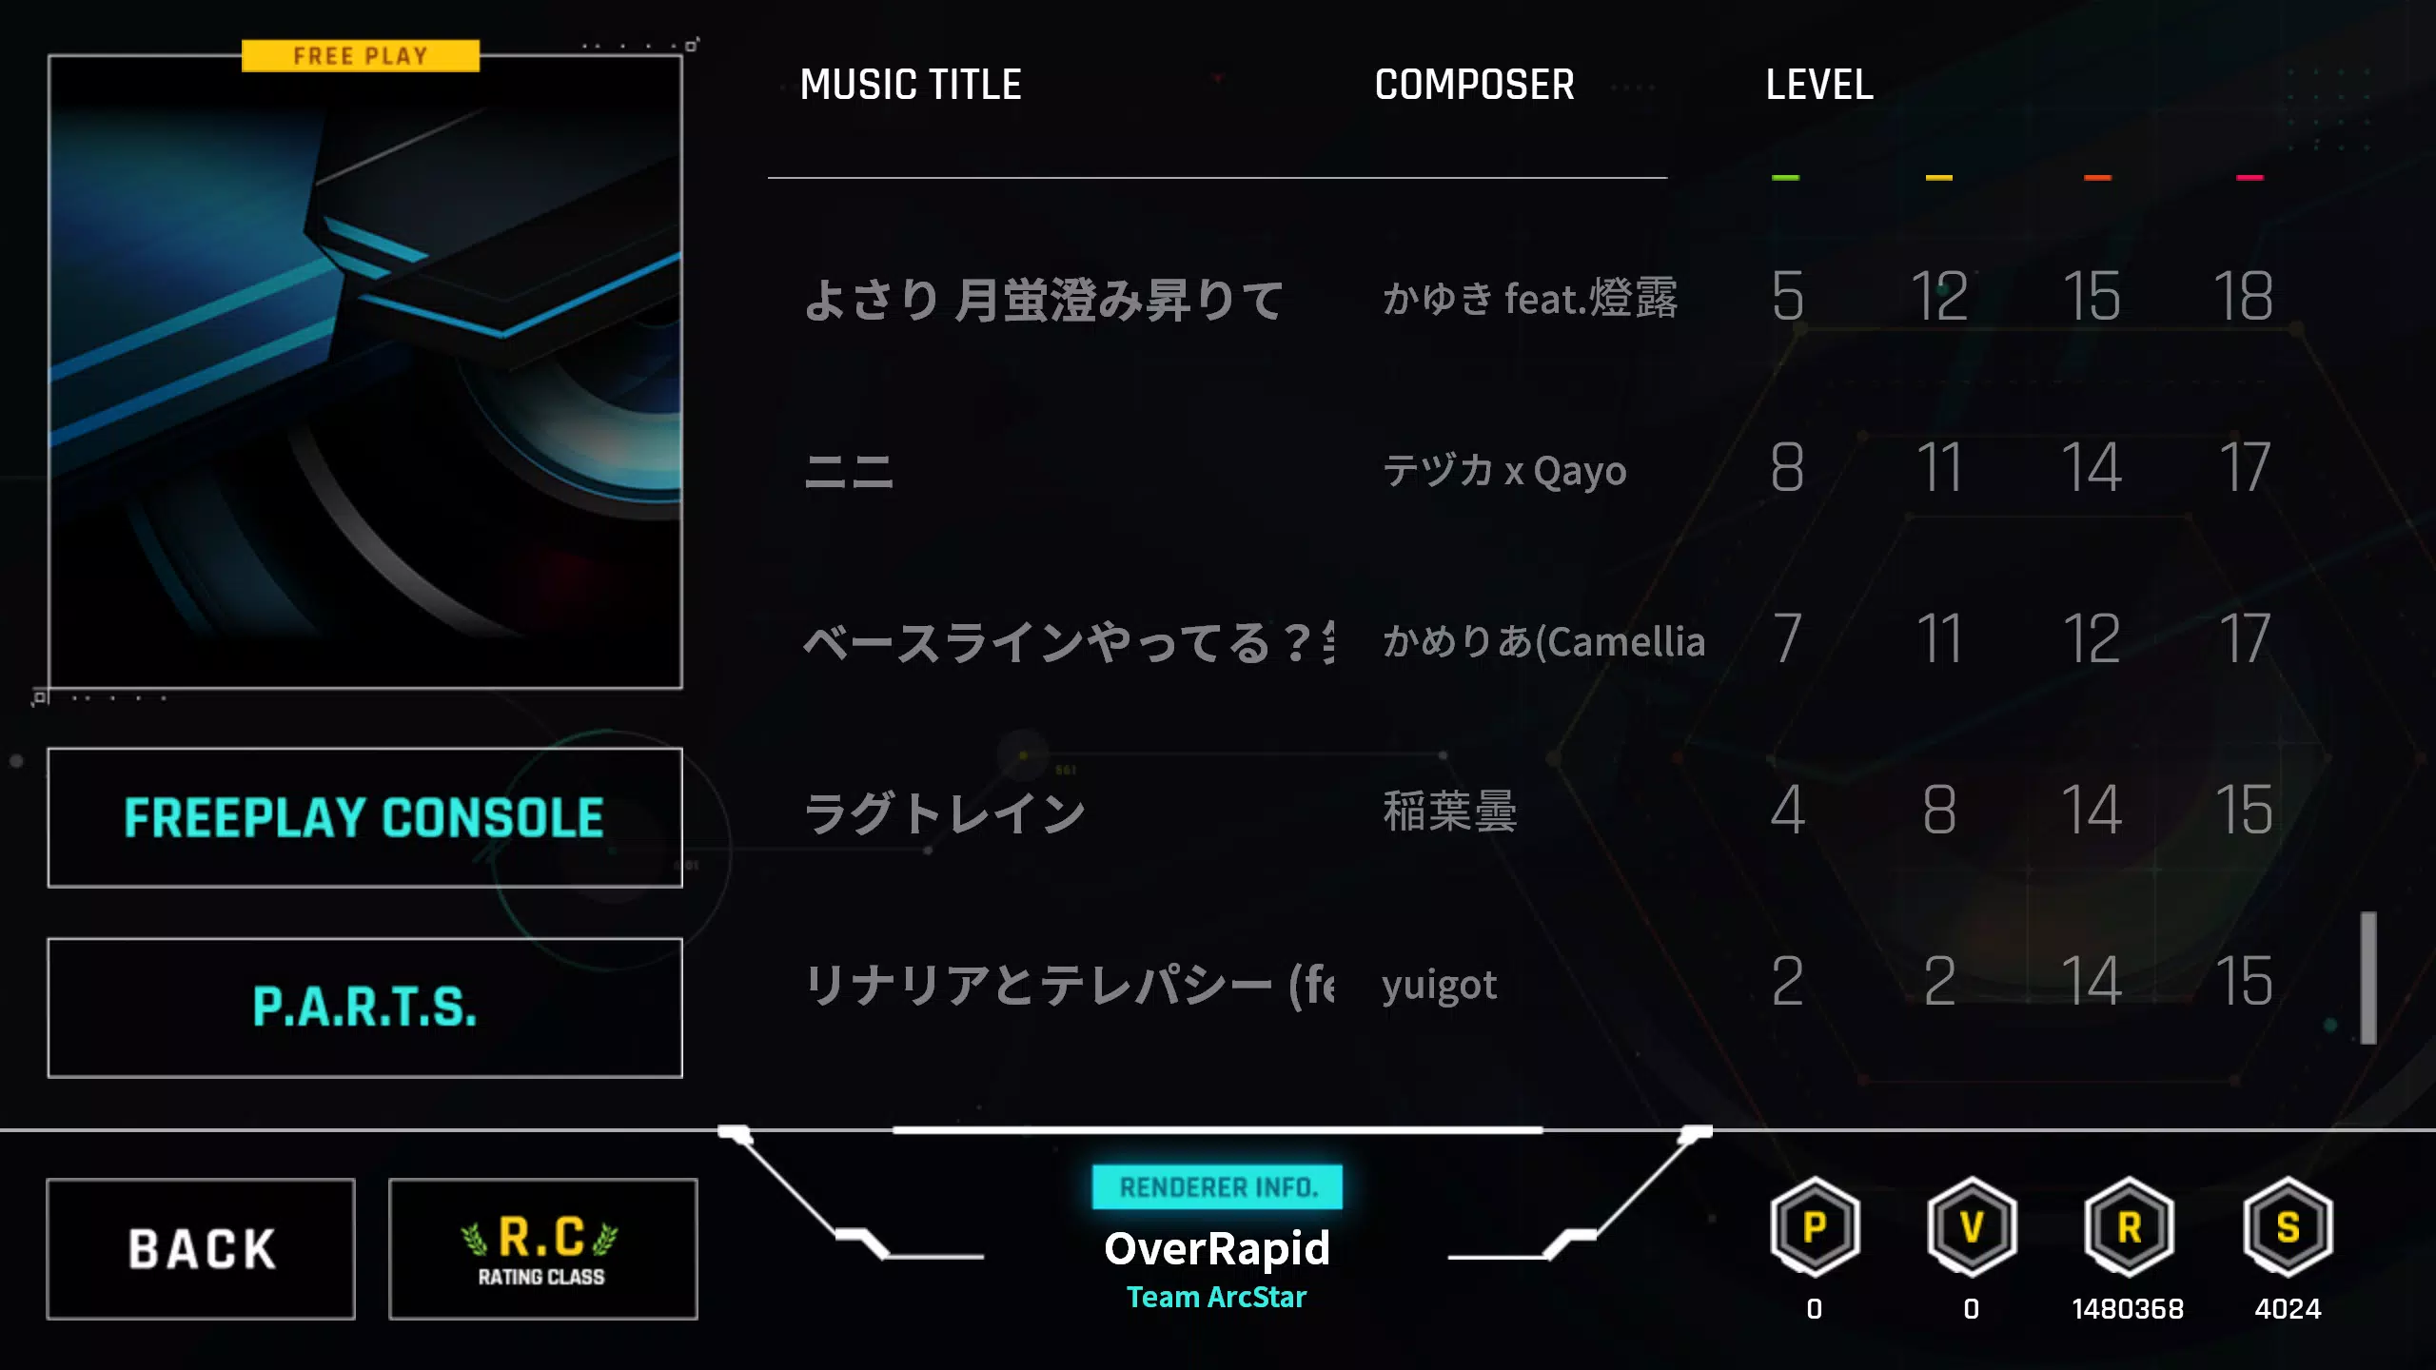Expand difficulty filter selector
The image size is (2436, 1370).
point(1820,86)
